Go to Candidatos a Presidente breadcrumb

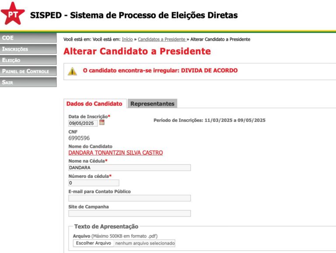(162, 39)
